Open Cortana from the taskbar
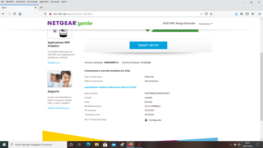The width and height of the screenshot is (263, 148). 71,144
